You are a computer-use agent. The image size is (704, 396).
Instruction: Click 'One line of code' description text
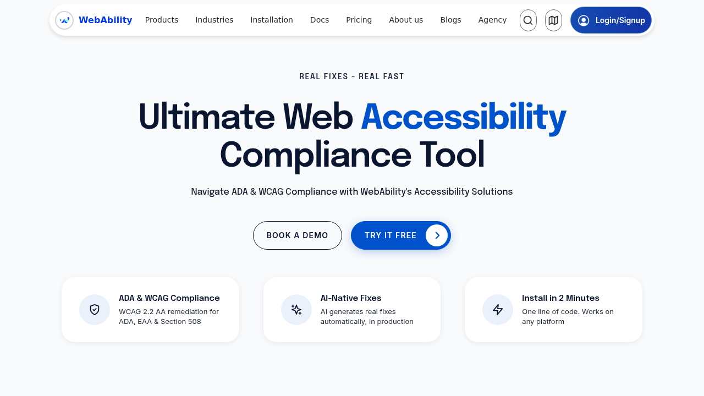coord(568,317)
